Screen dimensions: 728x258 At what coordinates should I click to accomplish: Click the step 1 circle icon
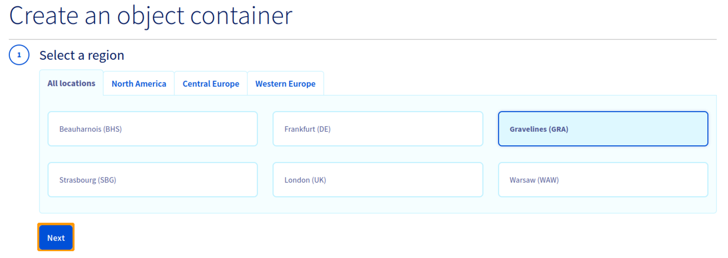tap(19, 55)
